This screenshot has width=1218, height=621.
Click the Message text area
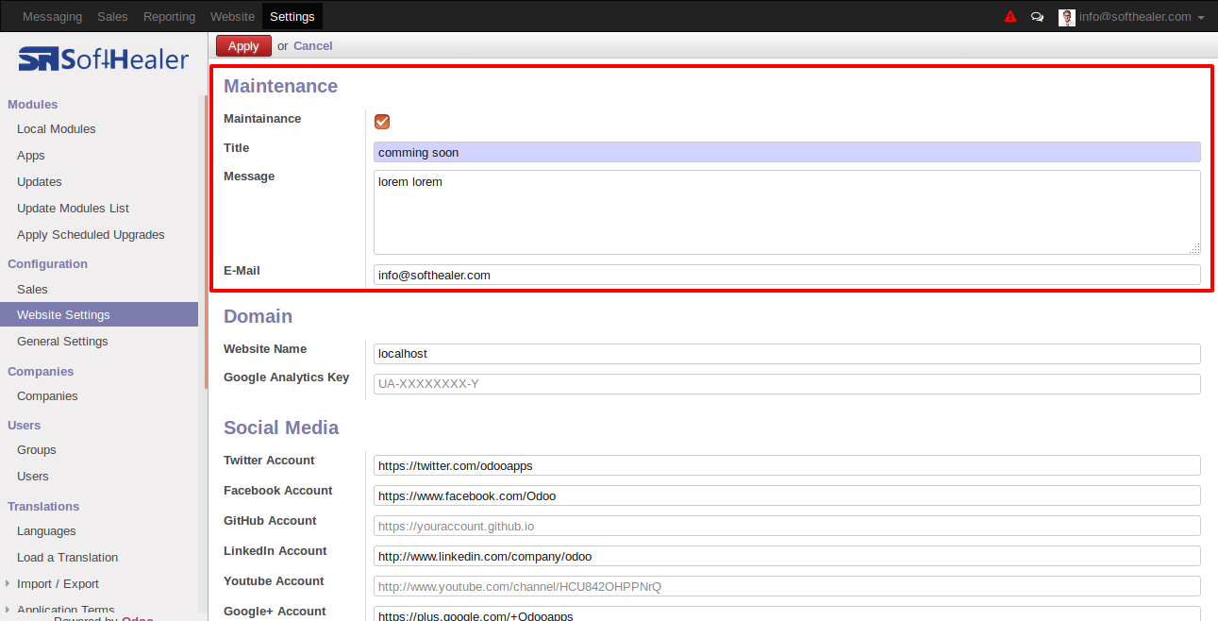(787, 212)
